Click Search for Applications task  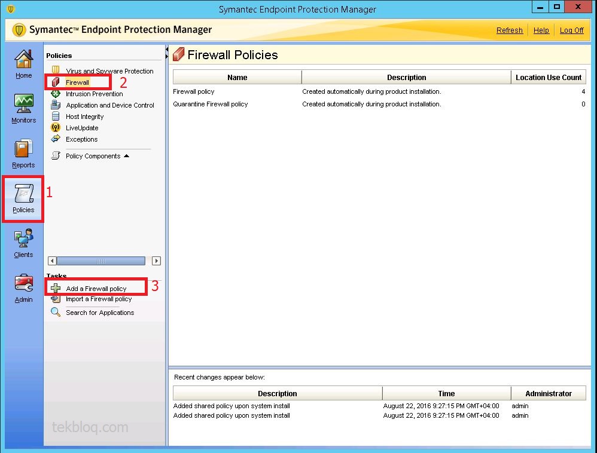100,313
